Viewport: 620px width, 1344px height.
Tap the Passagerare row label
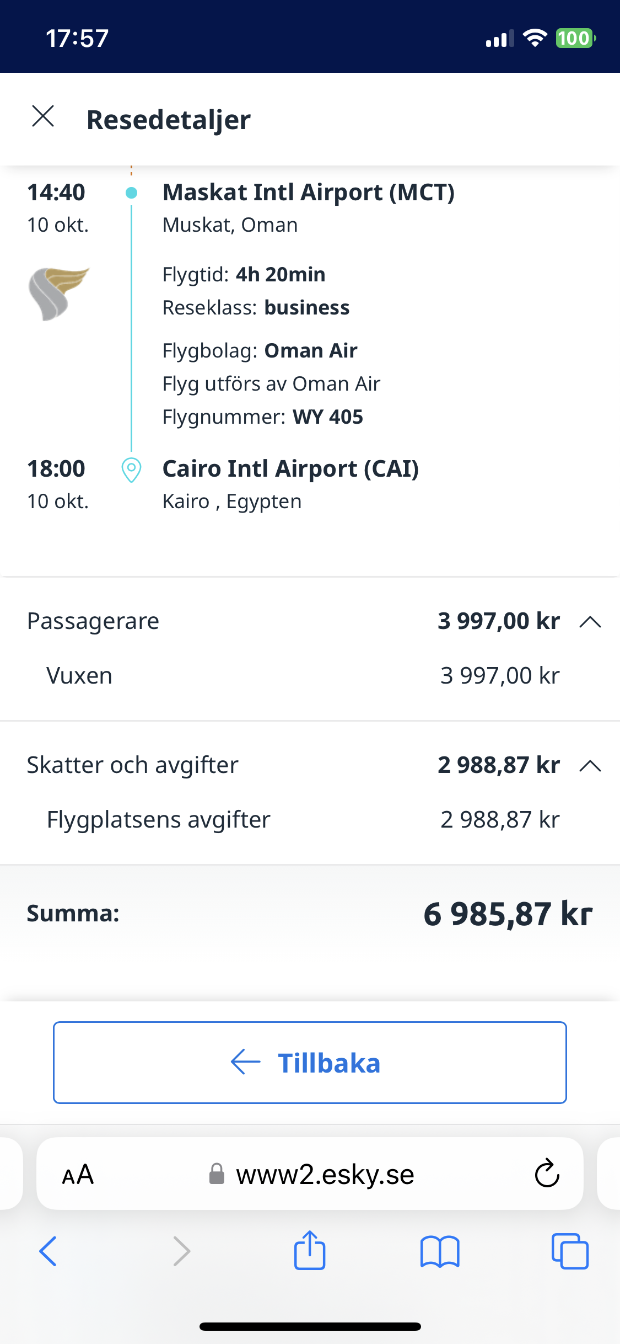[93, 621]
